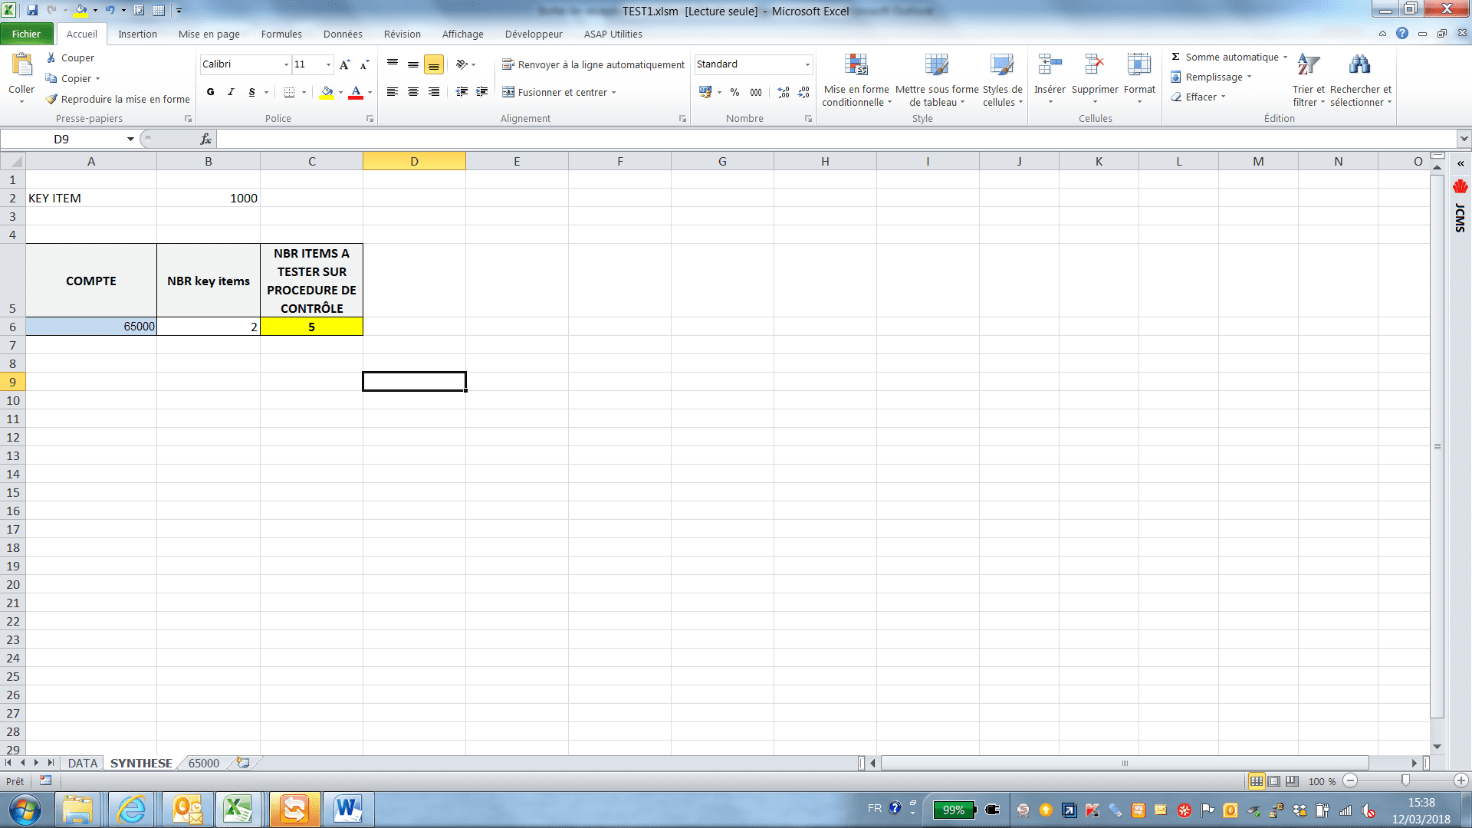Click the Coller paste icon
The width and height of the screenshot is (1472, 828).
21,66
